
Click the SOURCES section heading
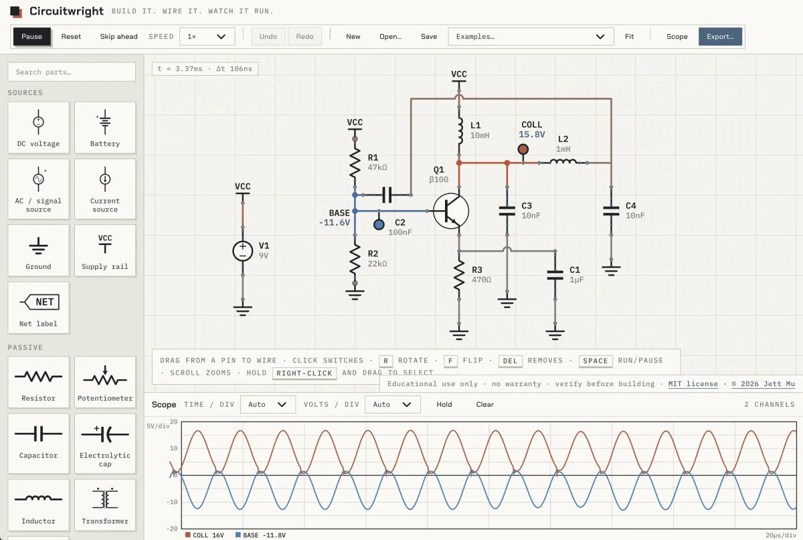[25, 92]
